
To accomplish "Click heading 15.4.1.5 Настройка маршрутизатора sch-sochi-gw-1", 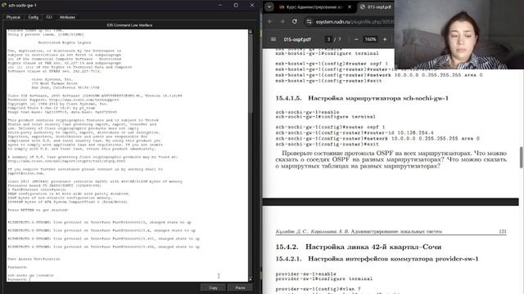I will tap(362, 98).
